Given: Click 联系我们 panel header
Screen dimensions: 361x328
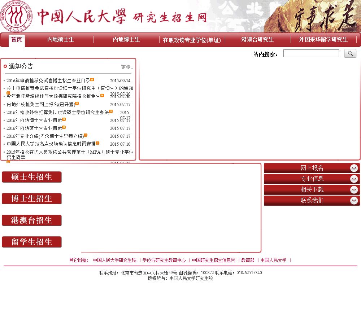Looking at the screenshot, I should (312, 201).
